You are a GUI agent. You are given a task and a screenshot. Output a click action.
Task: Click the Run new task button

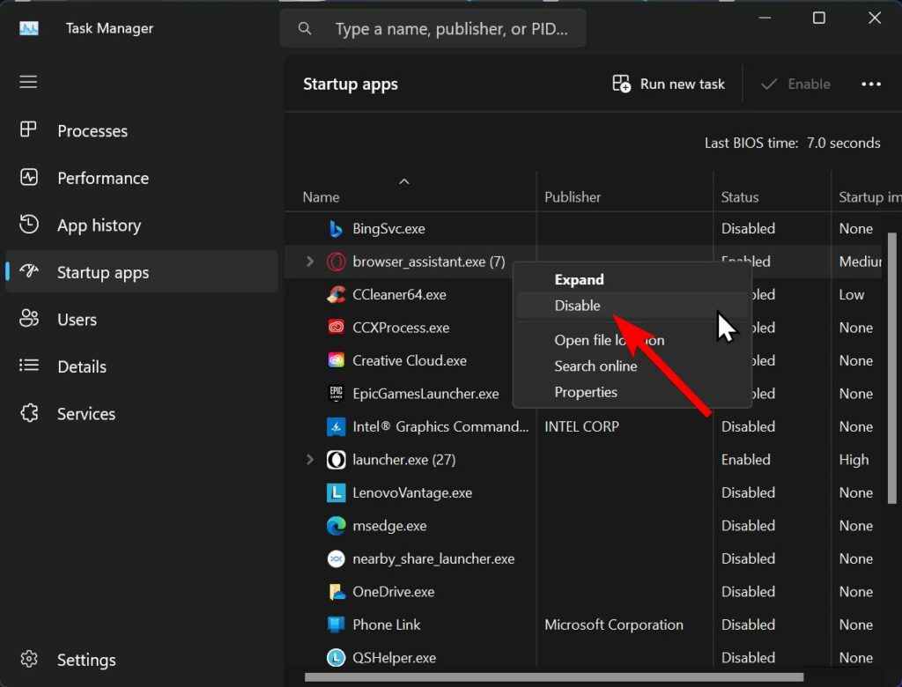pyautogui.click(x=668, y=83)
